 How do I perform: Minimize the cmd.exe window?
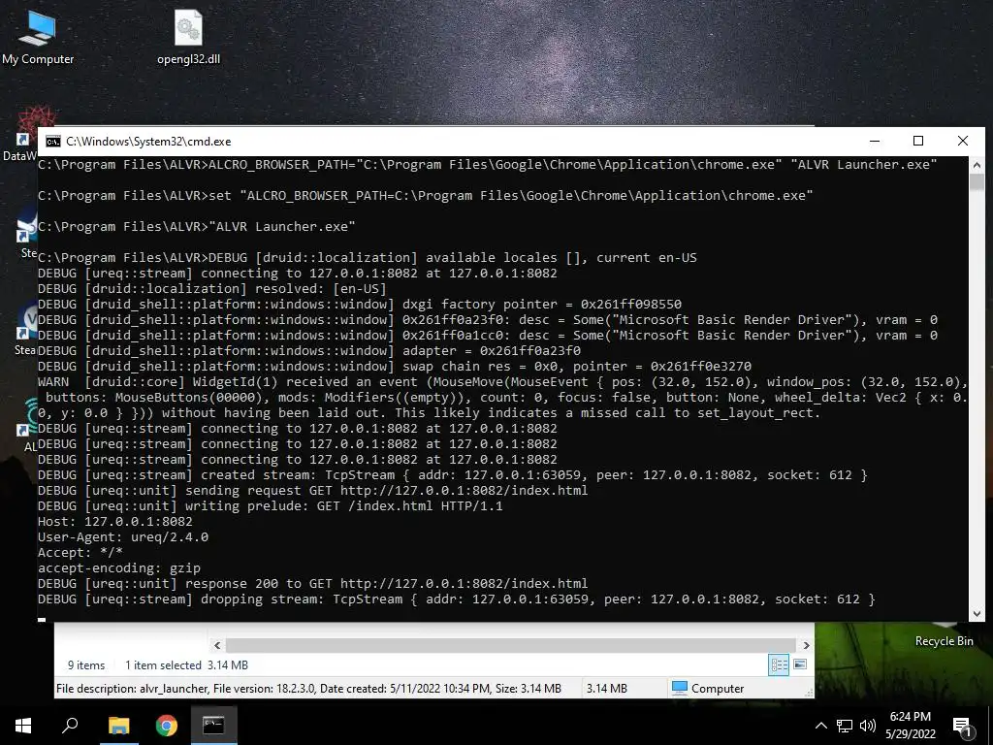[x=875, y=142]
